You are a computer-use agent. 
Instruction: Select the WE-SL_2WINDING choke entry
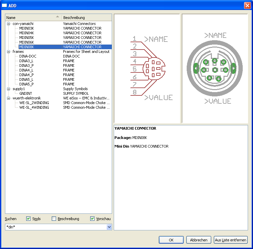point(34,103)
